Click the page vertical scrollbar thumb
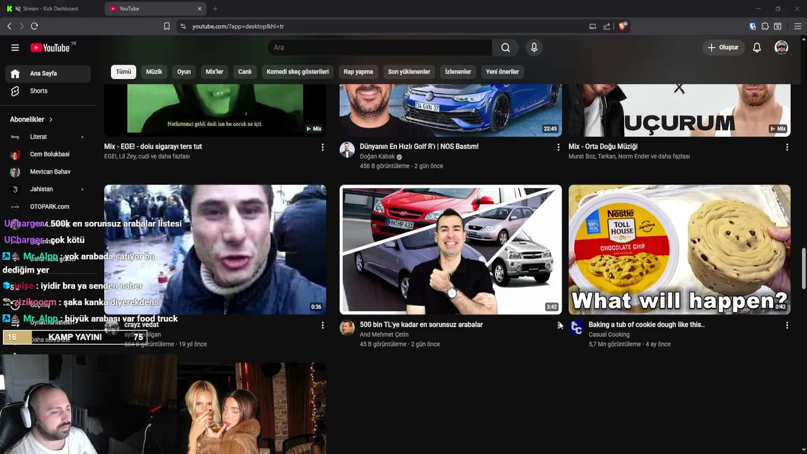 coord(803,269)
